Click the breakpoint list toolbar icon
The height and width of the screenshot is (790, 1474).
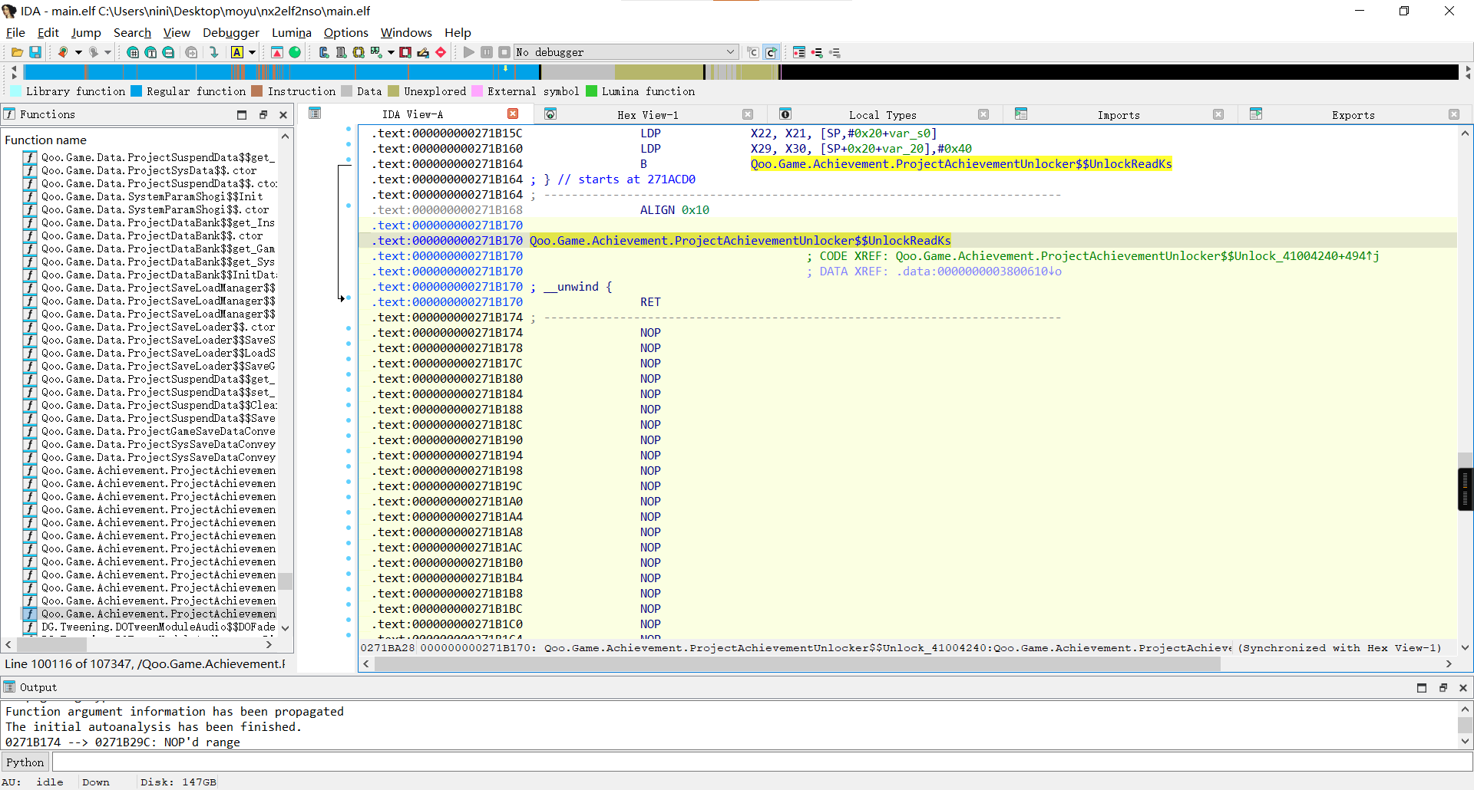point(799,52)
